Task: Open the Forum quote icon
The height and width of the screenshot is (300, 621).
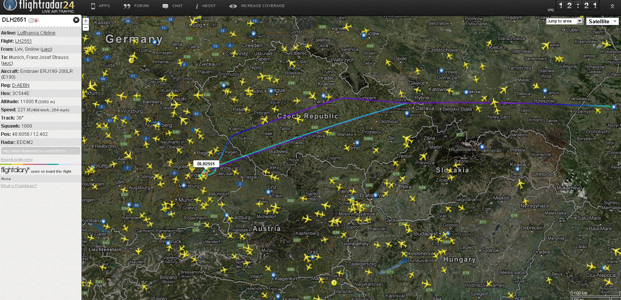Action: 127,6
